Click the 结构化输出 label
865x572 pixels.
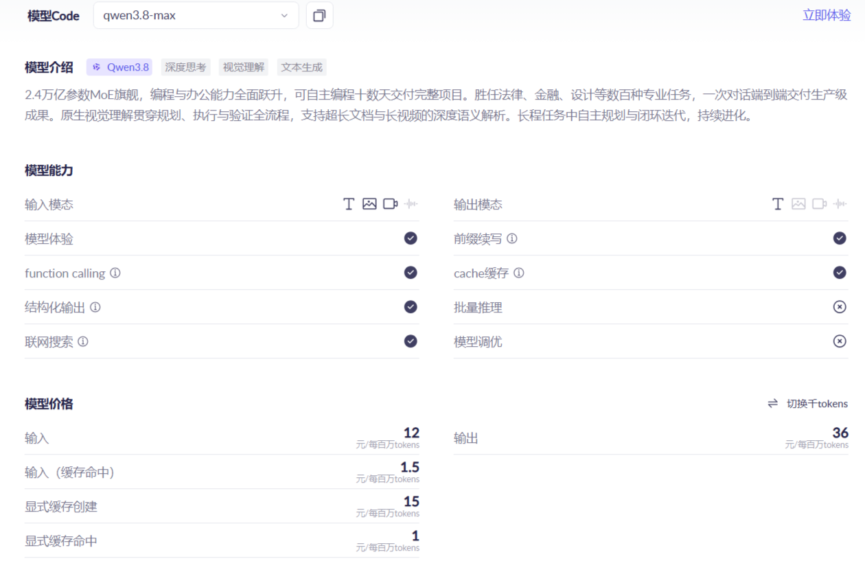point(55,308)
